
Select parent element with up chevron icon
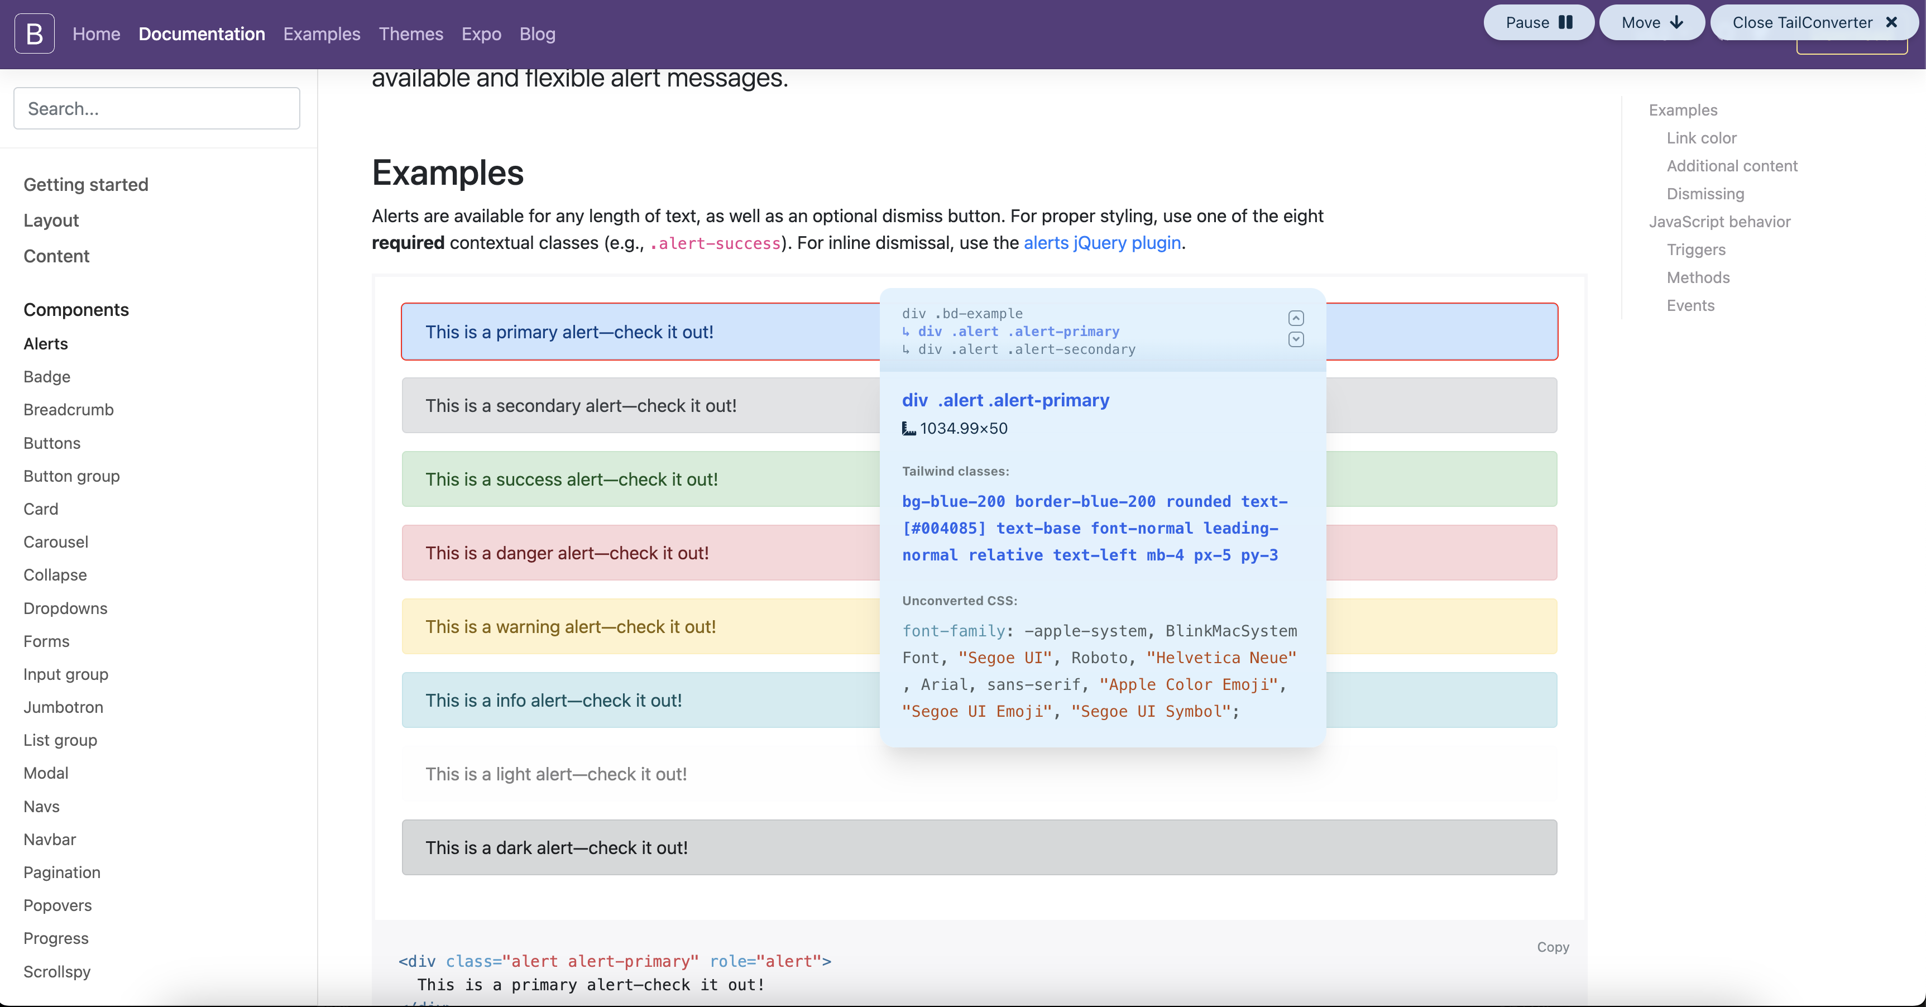[x=1296, y=318]
